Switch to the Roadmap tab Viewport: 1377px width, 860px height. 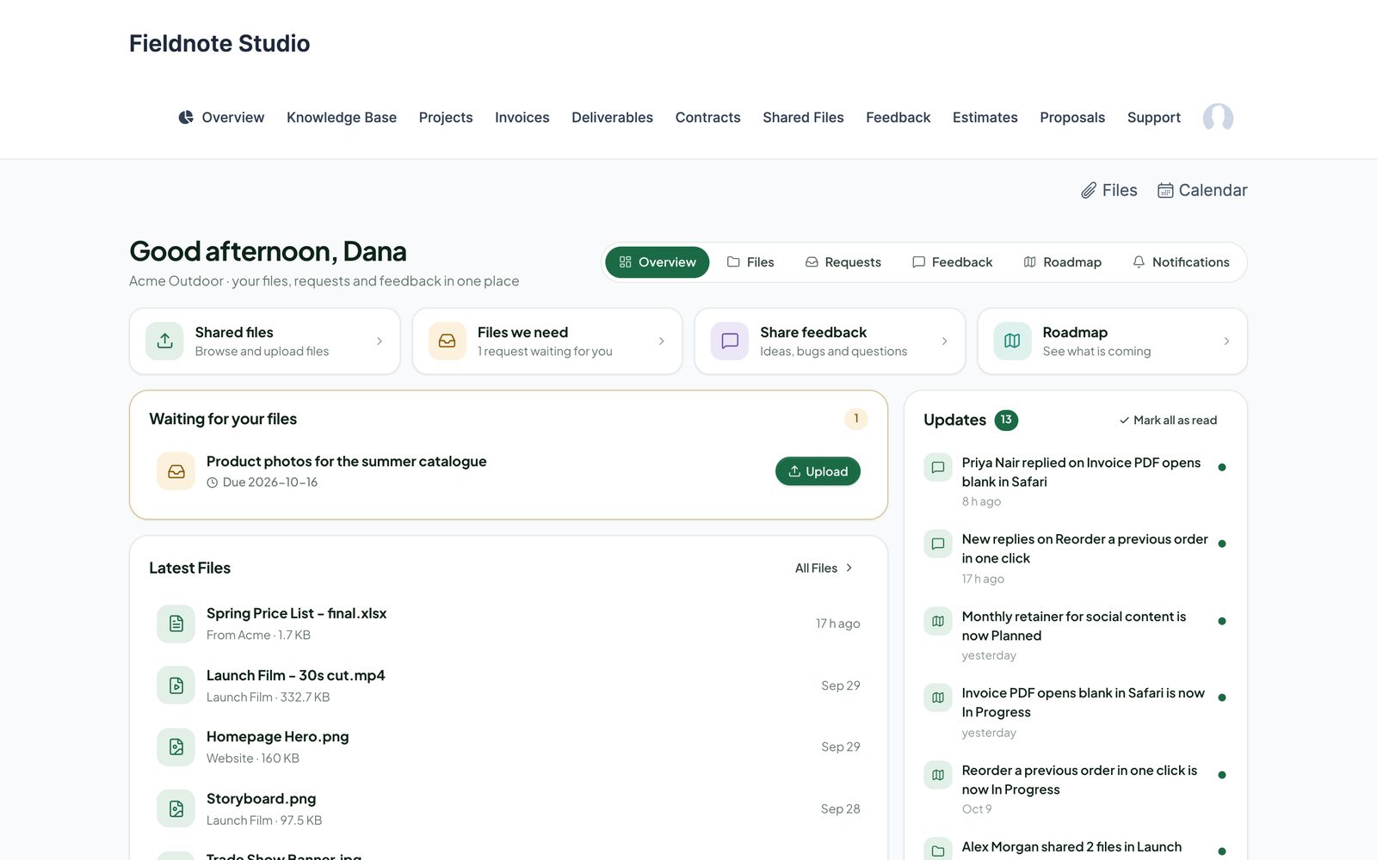(x=1062, y=262)
